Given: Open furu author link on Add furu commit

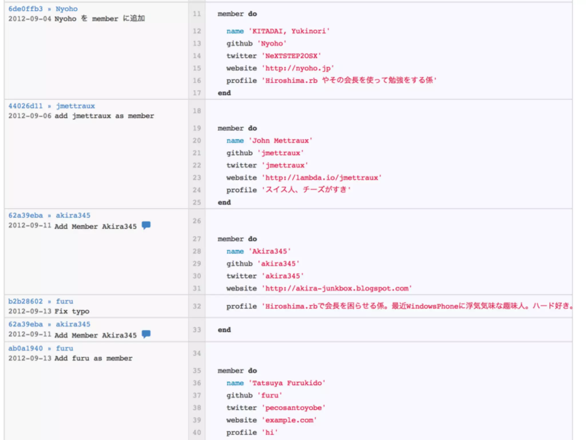Looking at the screenshot, I should (64, 348).
